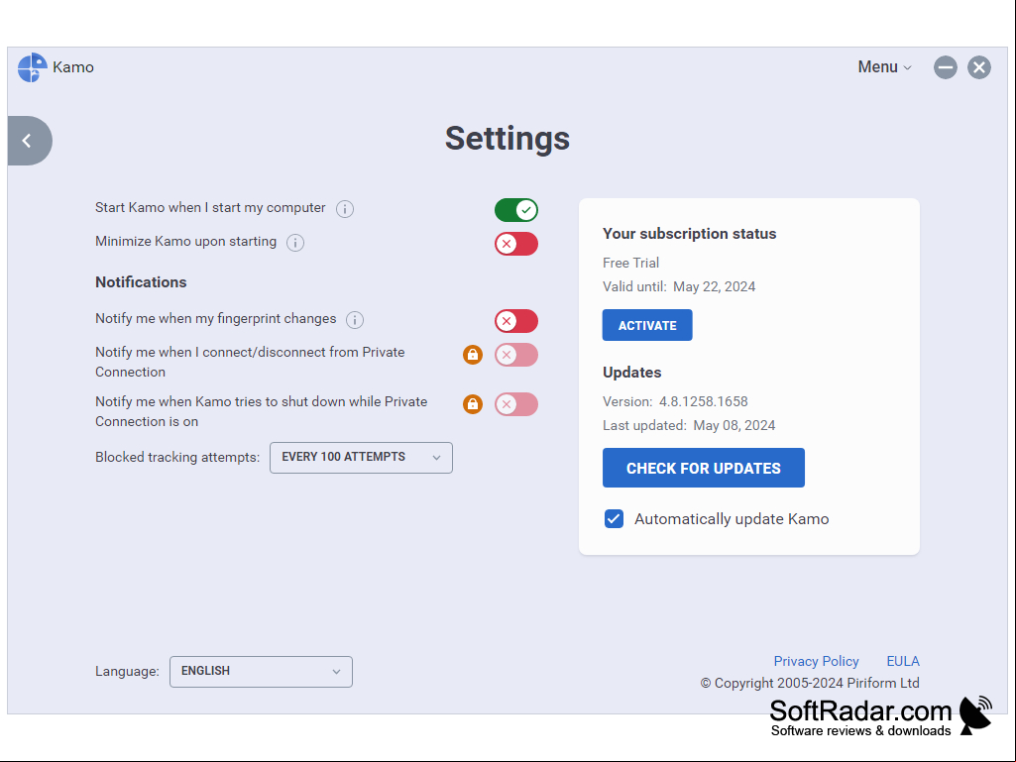Toggle connect/disconnect Private Connection notification

point(516,355)
